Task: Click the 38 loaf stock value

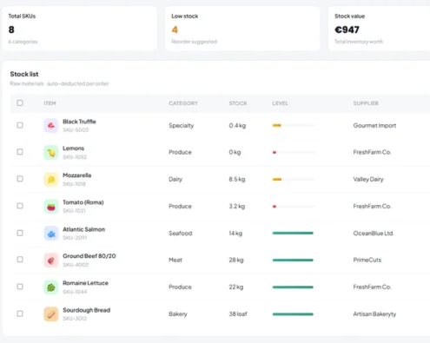Action: (238, 314)
